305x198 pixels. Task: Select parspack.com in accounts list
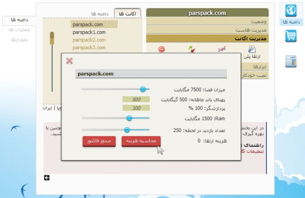pyautogui.click(x=94, y=24)
